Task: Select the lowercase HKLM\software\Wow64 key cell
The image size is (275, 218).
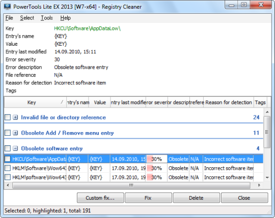Action: click(x=39, y=177)
